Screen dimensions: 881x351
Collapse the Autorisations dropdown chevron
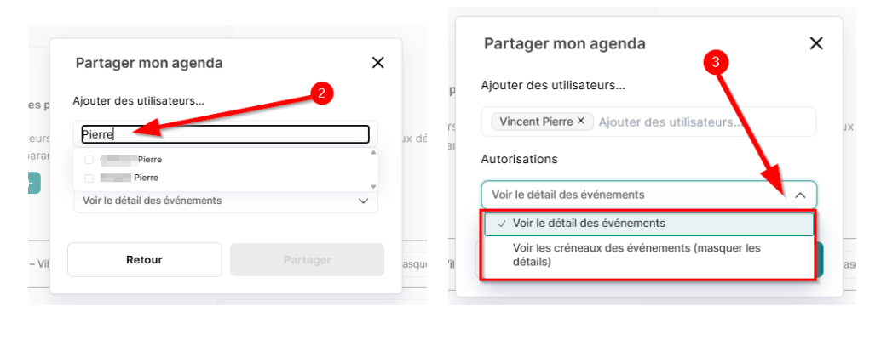[x=800, y=195]
